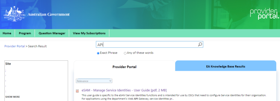Image resolution: width=280 pixels, height=101 pixels.
Task: Open the Question Manager menu item
Action: 52,33
